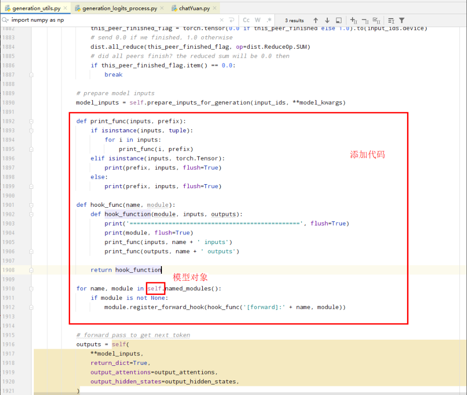Click 'print(module, flush=True)' line
This screenshot has width=467, height=395.
[x=149, y=232]
